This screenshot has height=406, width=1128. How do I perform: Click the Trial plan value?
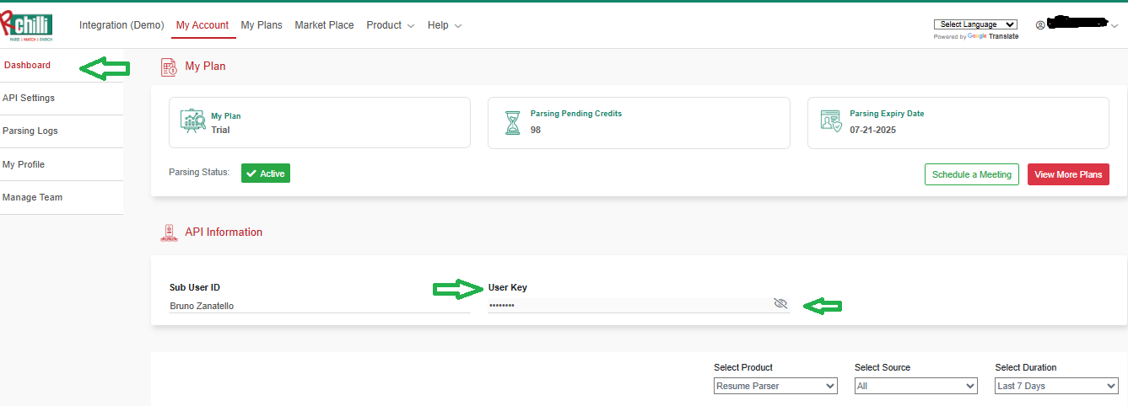pyautogui.click(x=220, y=130)
